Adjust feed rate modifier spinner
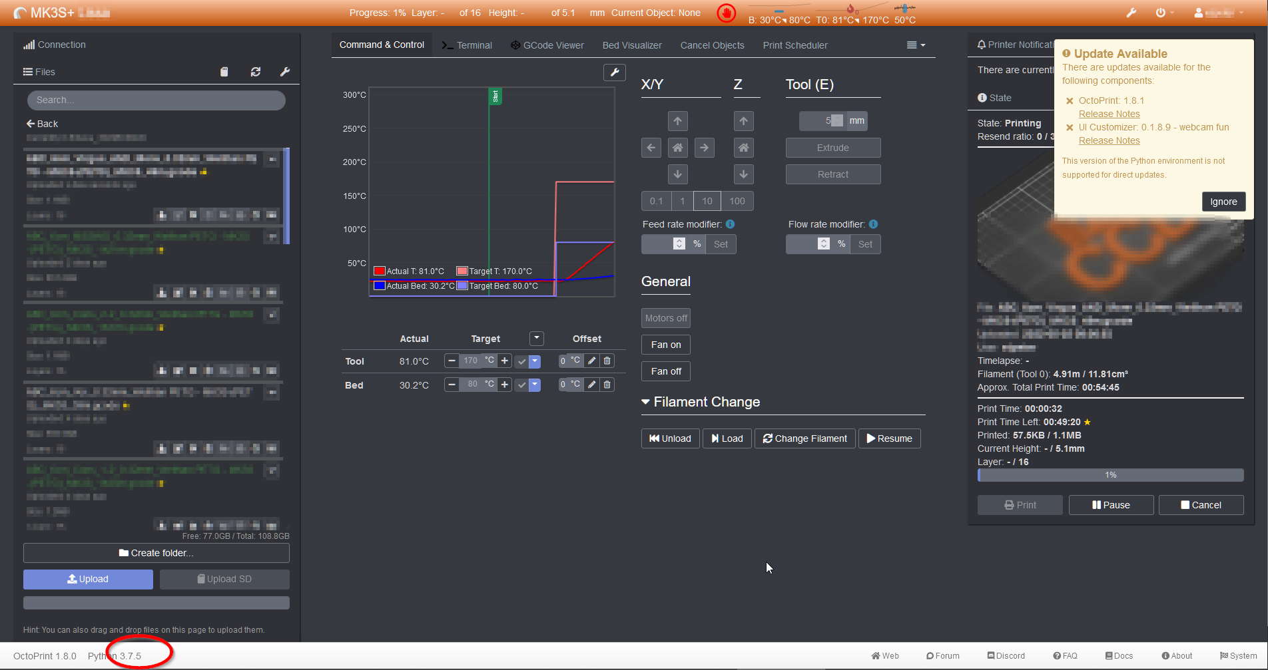1268x670 pixels. pyautogui.click(x=679, y=244)
